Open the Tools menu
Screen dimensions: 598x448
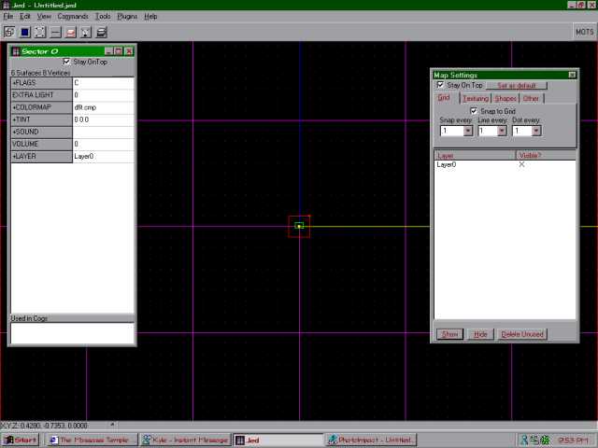point(103,17)
